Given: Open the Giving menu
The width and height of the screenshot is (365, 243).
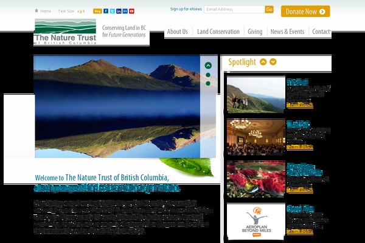Looking at the screenshot, I should 255,32.
